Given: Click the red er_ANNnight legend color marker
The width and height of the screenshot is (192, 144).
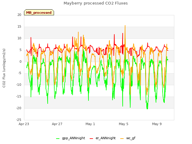Looking at the screenshot, I should (91, 139).
